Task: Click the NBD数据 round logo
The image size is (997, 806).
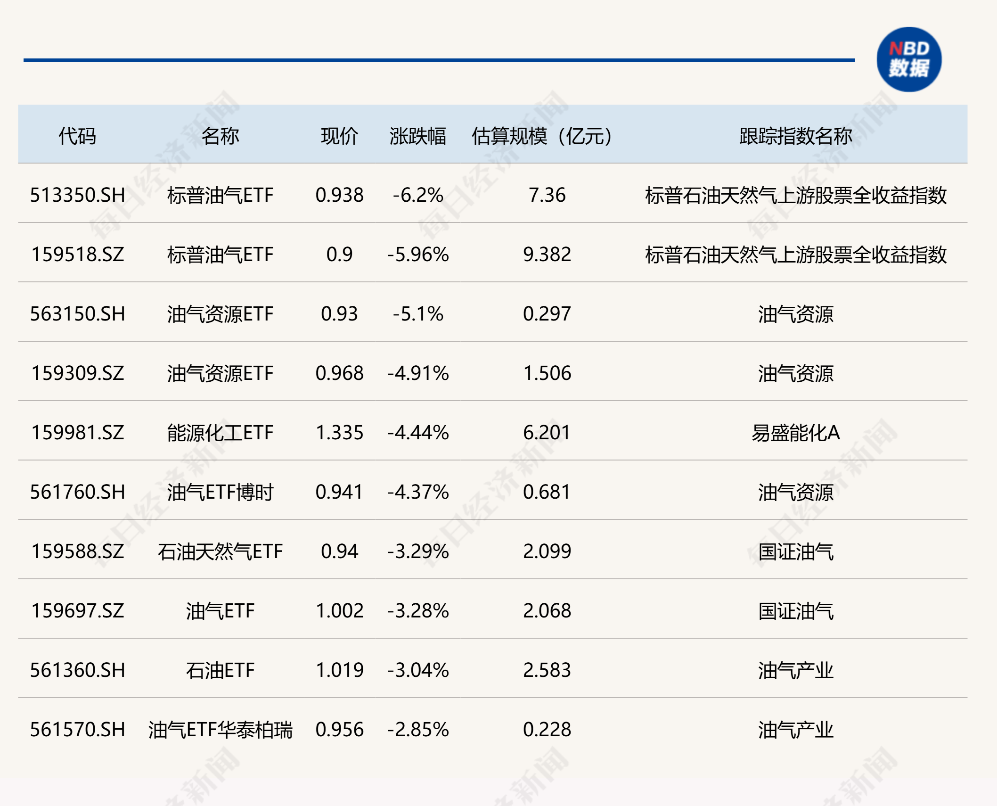Action: point(908,59)
